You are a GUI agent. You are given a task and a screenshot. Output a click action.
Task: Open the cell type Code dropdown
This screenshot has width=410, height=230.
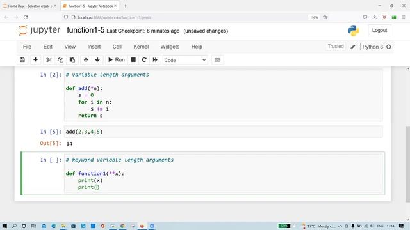185,60
